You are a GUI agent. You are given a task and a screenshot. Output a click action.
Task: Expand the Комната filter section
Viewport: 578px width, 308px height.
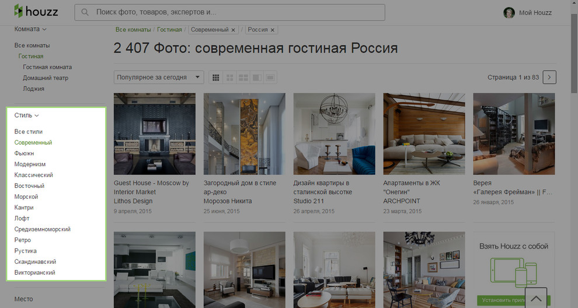click(x=30, y=29)
